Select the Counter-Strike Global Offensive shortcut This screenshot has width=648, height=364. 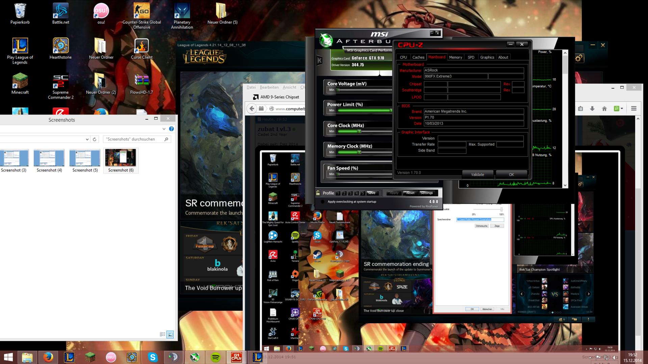[x=141, y=16]
